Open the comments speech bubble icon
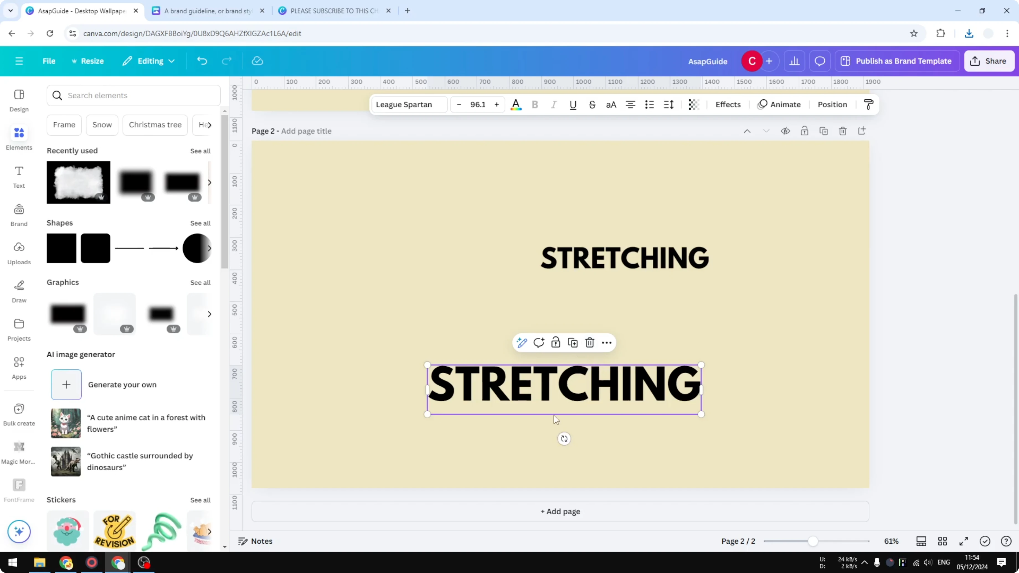 tap(820, 61)
